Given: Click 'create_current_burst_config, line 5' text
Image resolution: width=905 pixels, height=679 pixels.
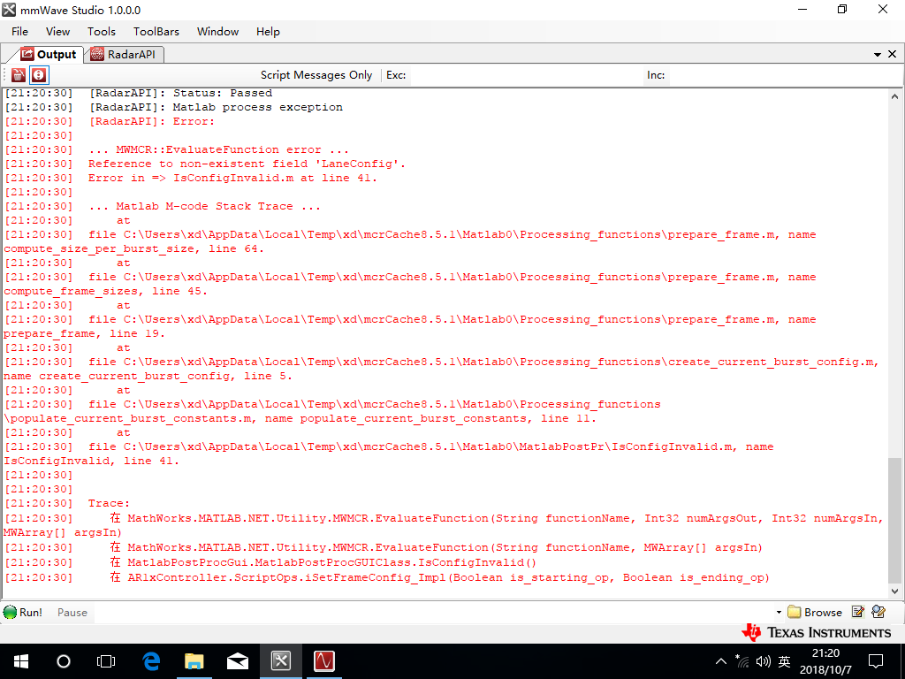Looking at the screenshot, I should tap(165, 376).
